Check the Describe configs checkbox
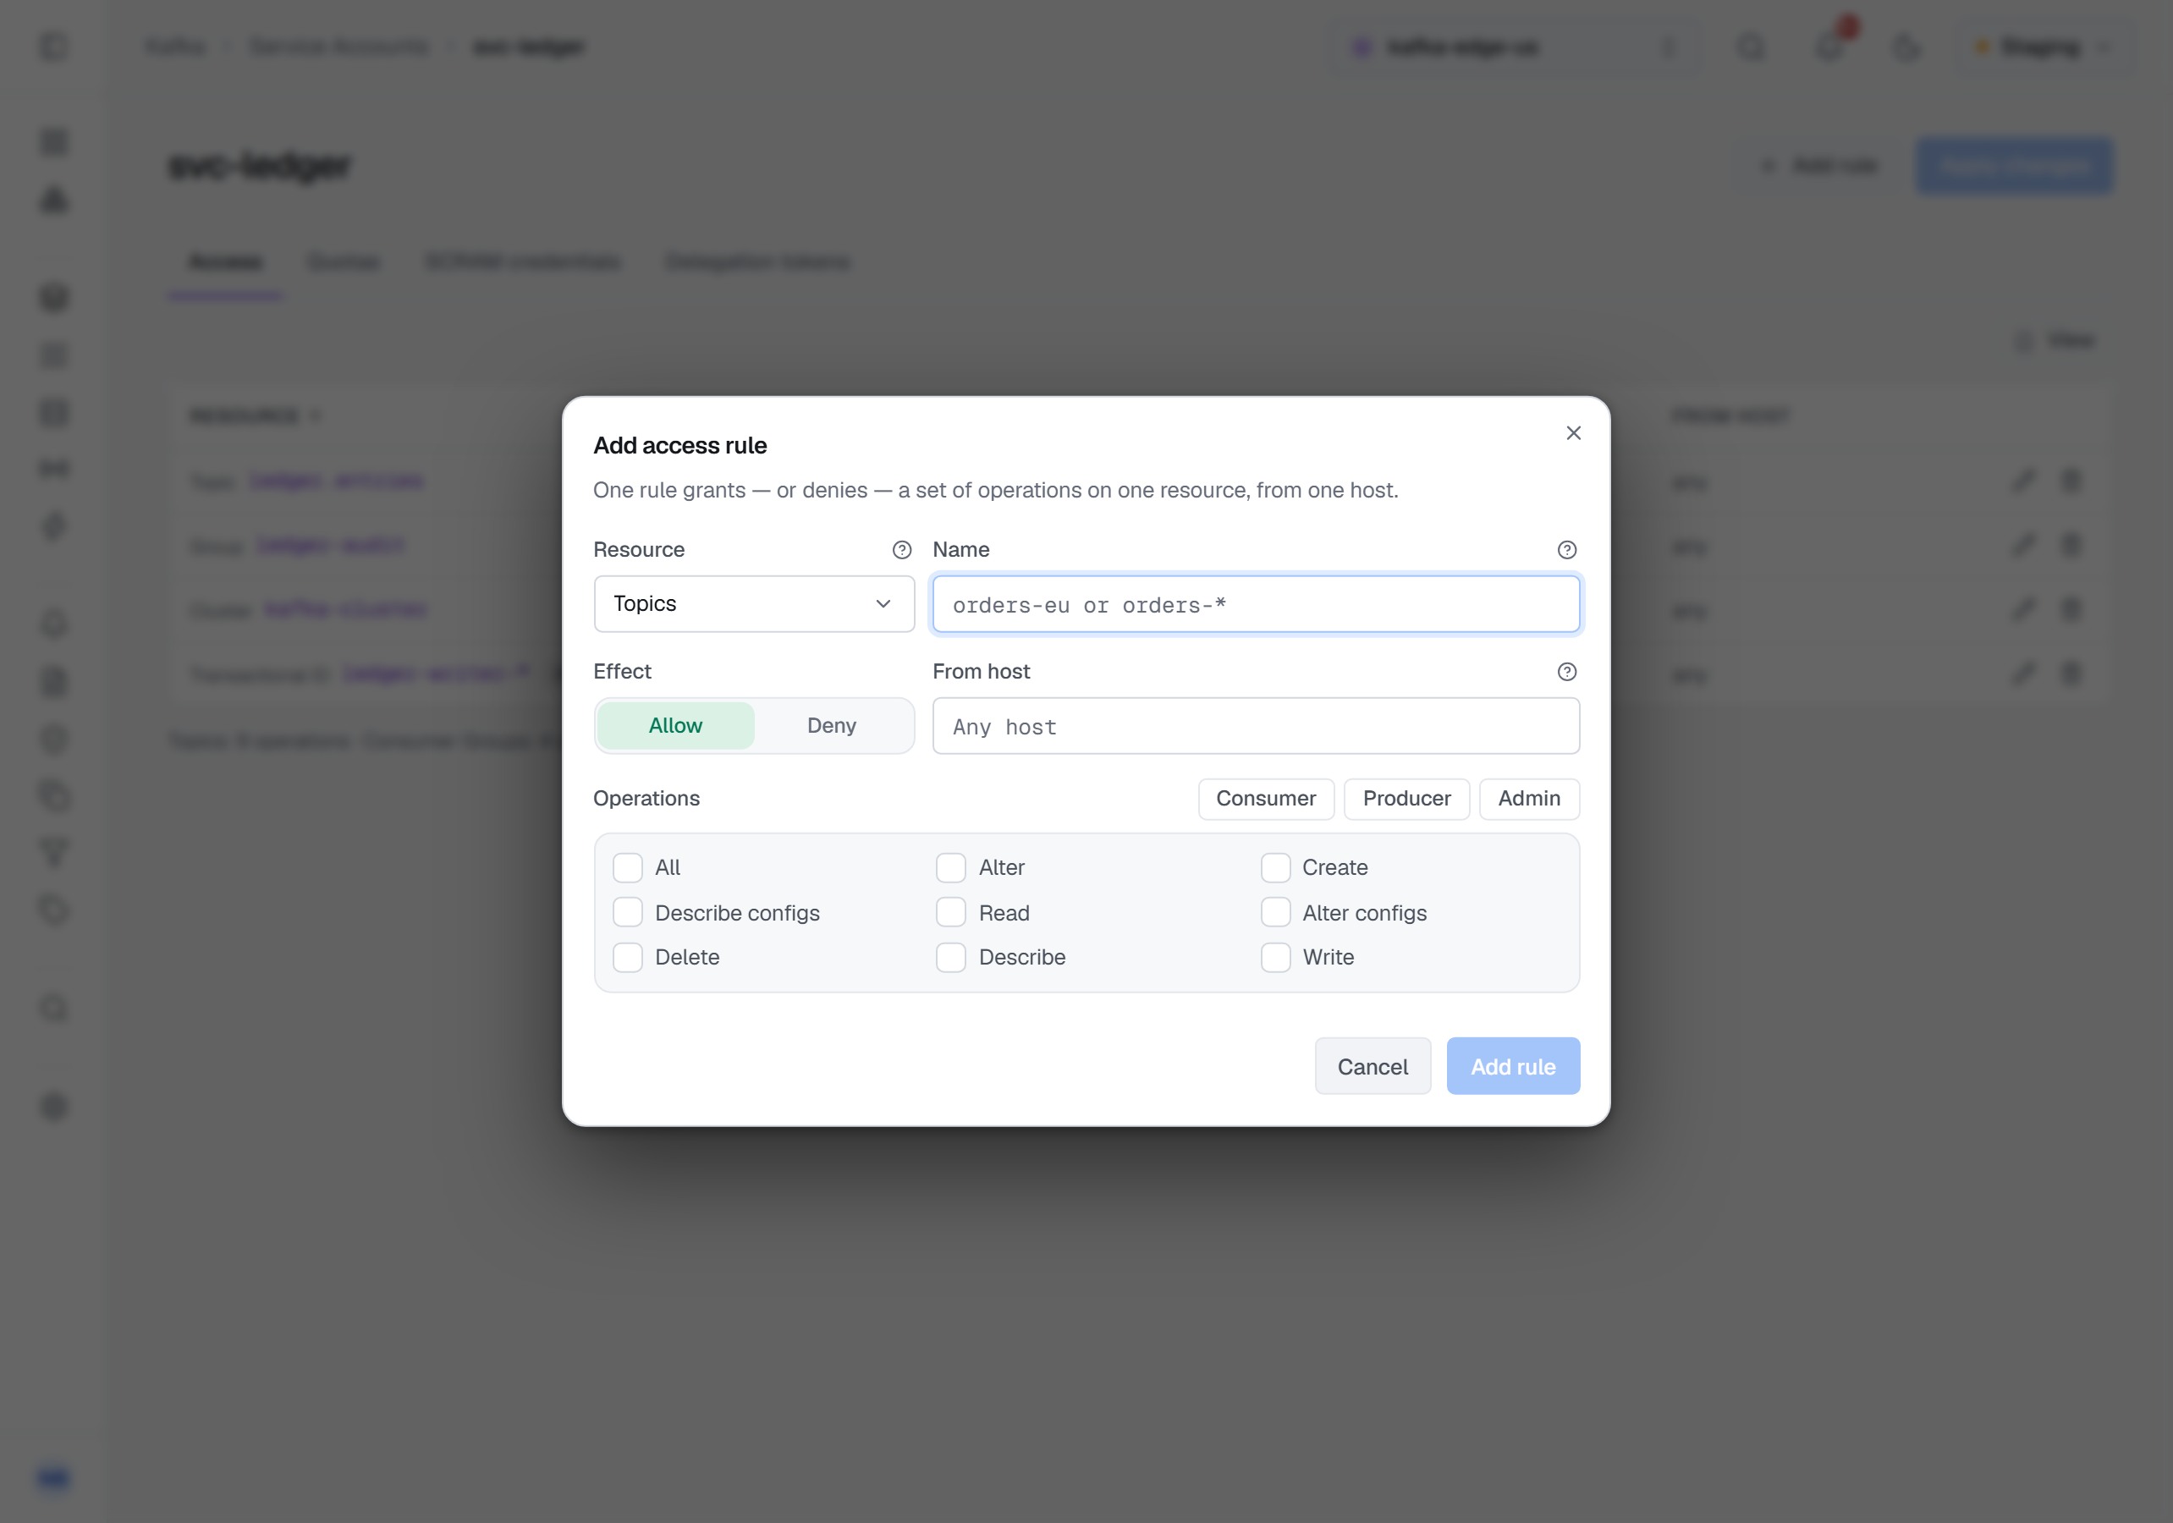 point(628,914)
